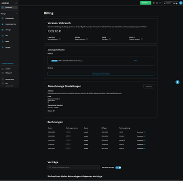
Task: Click the magnifier icon in Verträge search
Action: [50, 167]
